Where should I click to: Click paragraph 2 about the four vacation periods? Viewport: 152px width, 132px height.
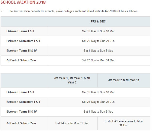click(x=69, y=11)
